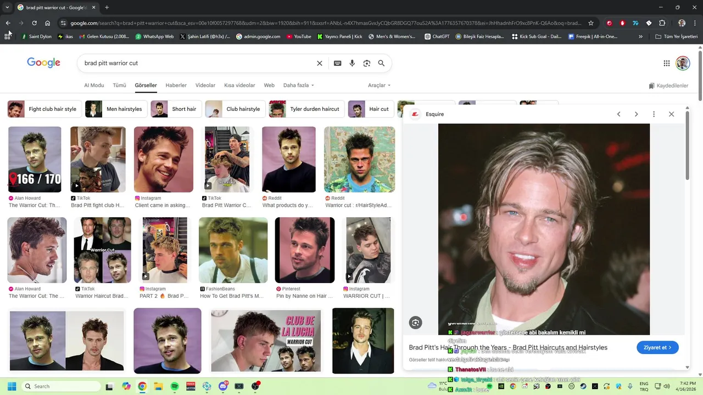Image resolution: width=703 pixels, height=395 pixels.
Task: Close the Esquire image preview panel
Action: click(671, 114)
